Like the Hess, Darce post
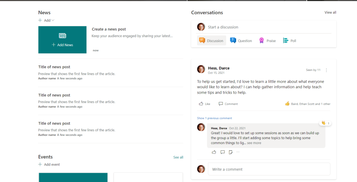 [x=204, y=104]
